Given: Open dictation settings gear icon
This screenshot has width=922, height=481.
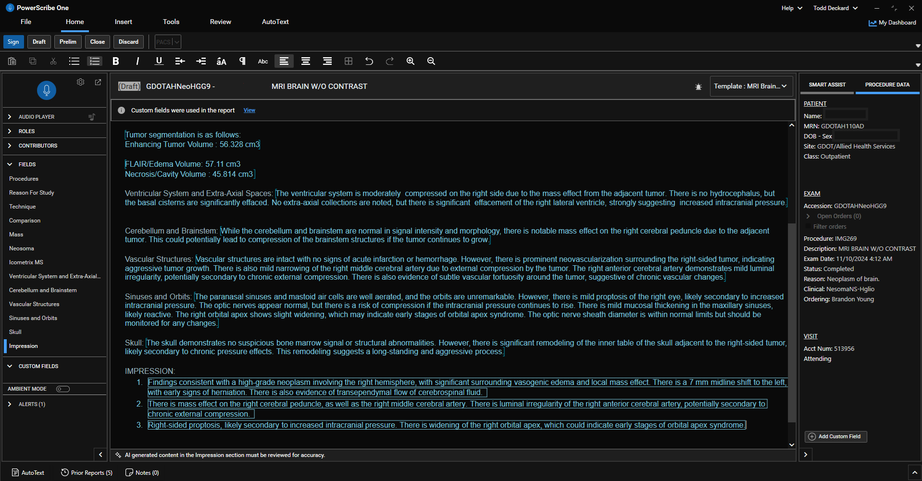Looking at the screenshot, I should [x=81, y=82].
